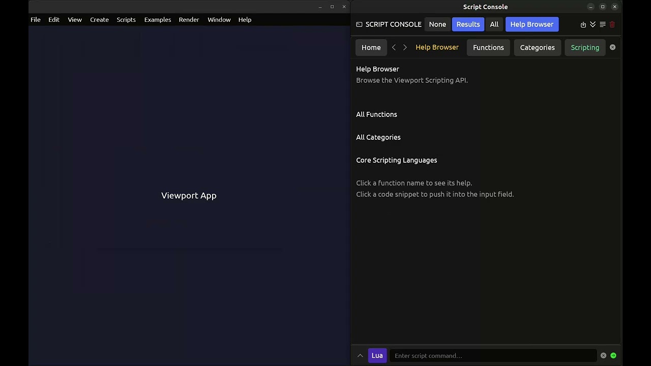Click the terminal icon beside SCRIPT CONSOLE
This screenshot has height=366, width=651.
click(359, 24)
